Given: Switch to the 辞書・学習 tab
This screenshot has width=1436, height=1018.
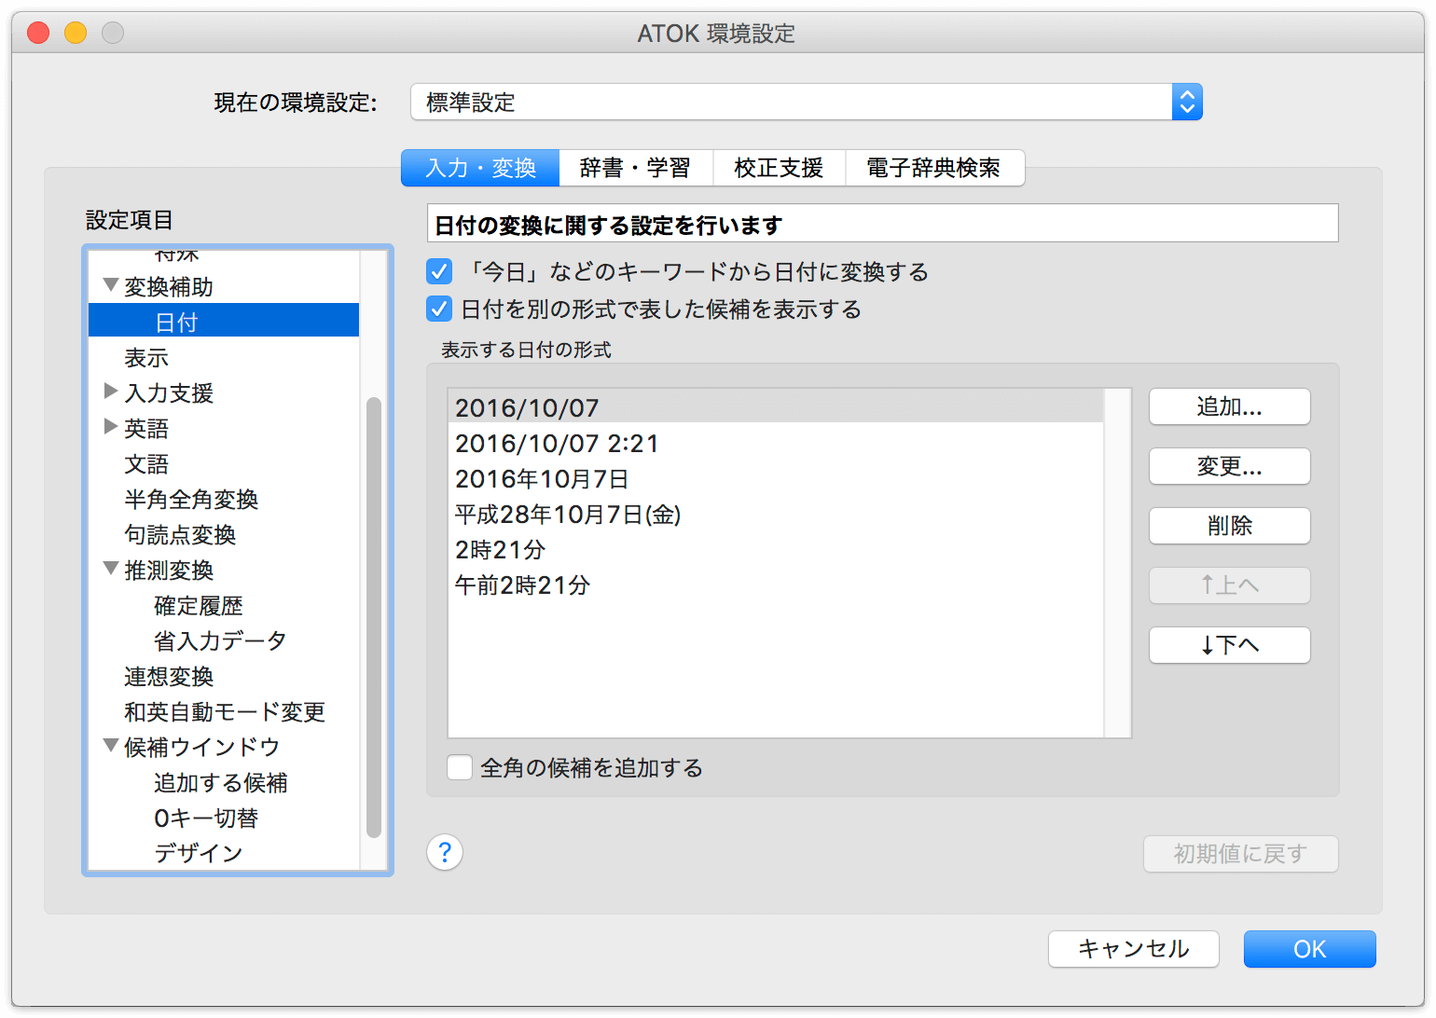Looking at the screenshot, I should (636, 168).
